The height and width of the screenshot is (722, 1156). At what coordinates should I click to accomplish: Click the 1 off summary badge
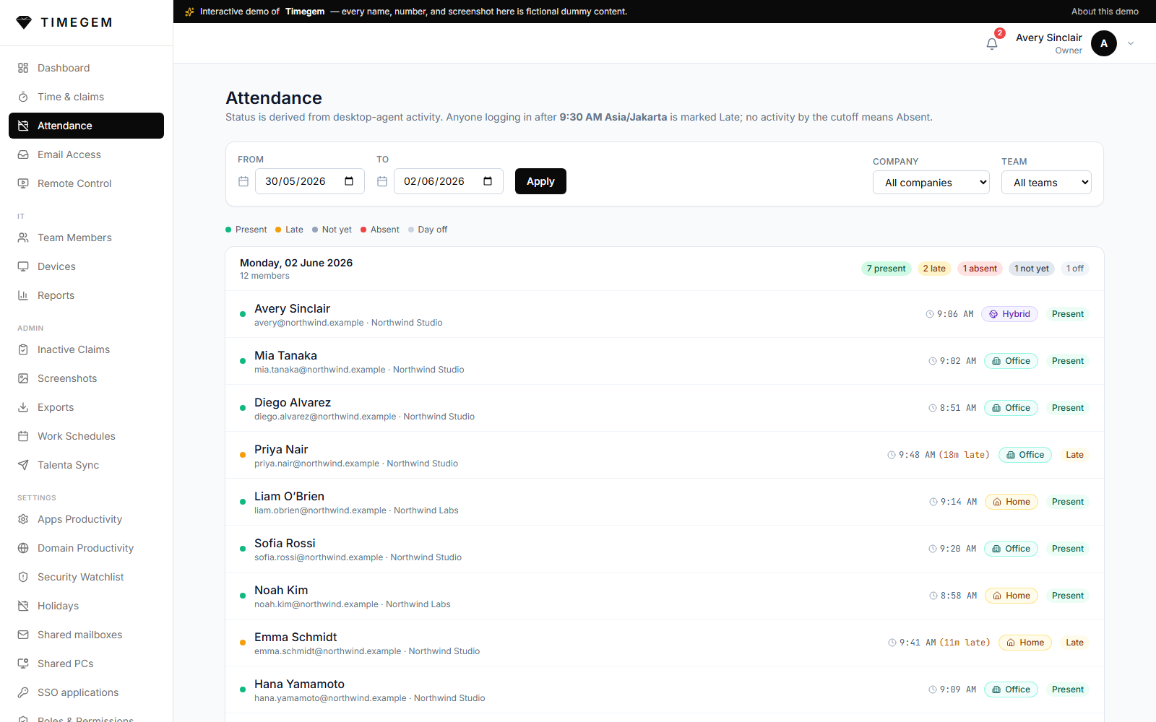[1075, 269]
